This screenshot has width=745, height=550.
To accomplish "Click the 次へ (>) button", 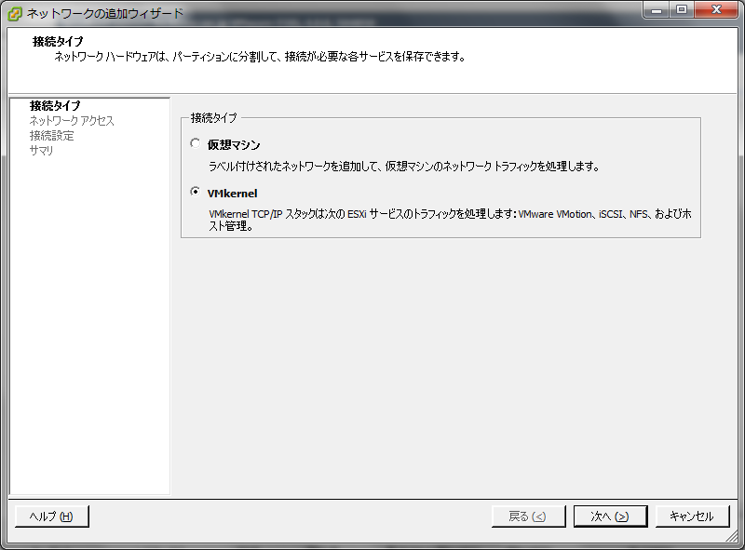I will tap(610, 516).
